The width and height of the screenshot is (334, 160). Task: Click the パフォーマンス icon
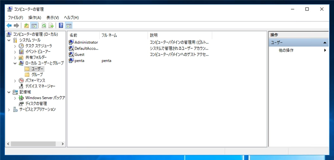point(21,80)
